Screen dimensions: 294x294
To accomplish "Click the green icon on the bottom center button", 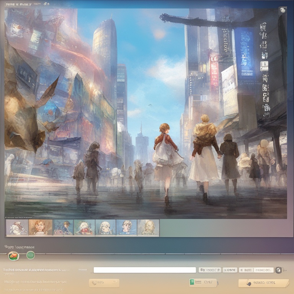I will coord(193,283).
